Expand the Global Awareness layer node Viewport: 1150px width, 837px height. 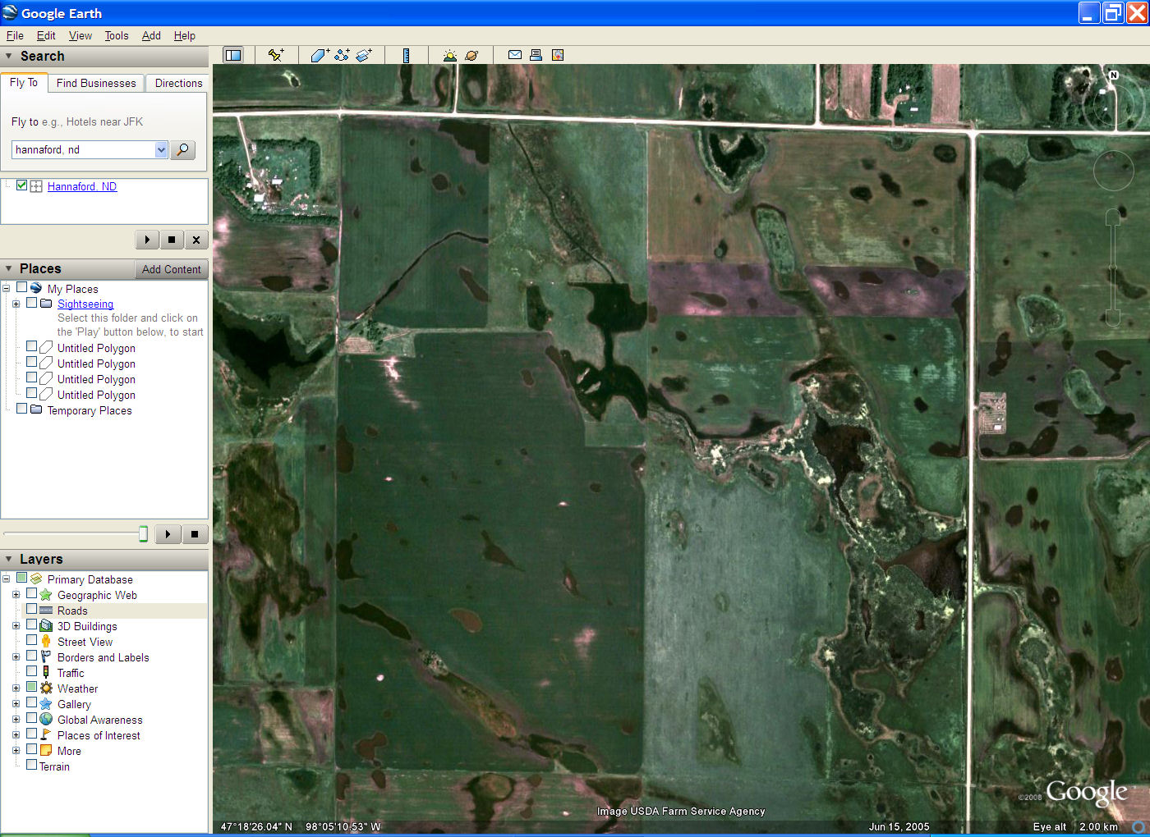pos(16,719)
